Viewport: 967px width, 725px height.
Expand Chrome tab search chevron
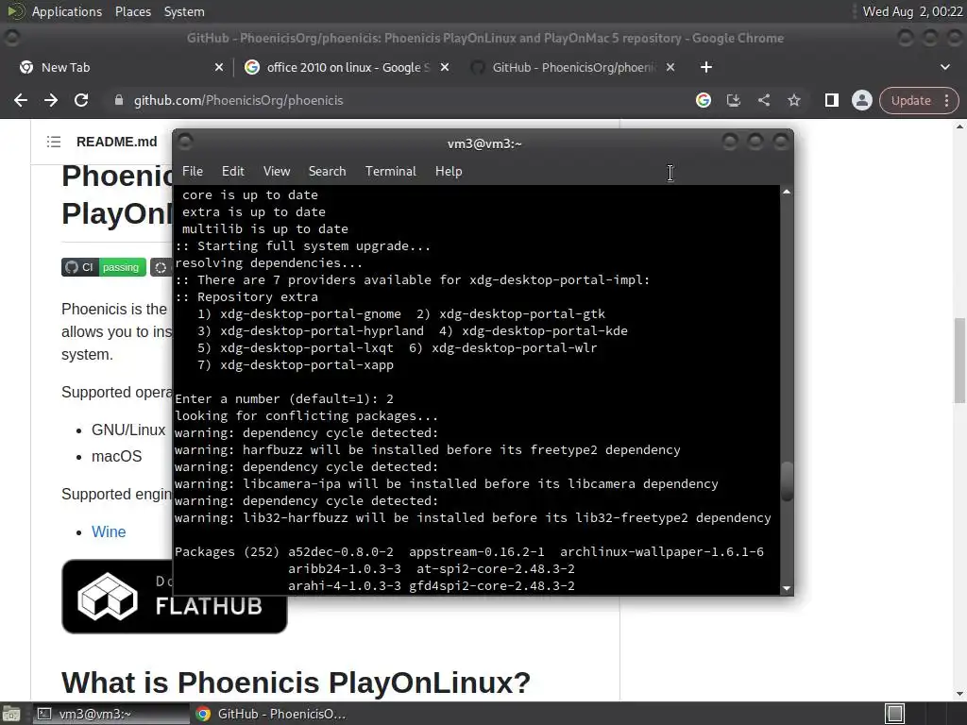point(944,67)
